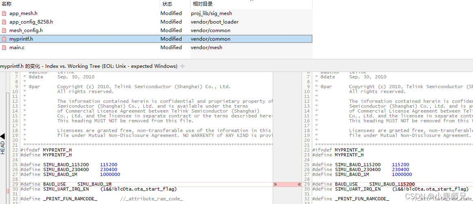
Task: Click the _PRINT_FUN_RAMCODE_ line in the left pane
Action: coord(102,199)
